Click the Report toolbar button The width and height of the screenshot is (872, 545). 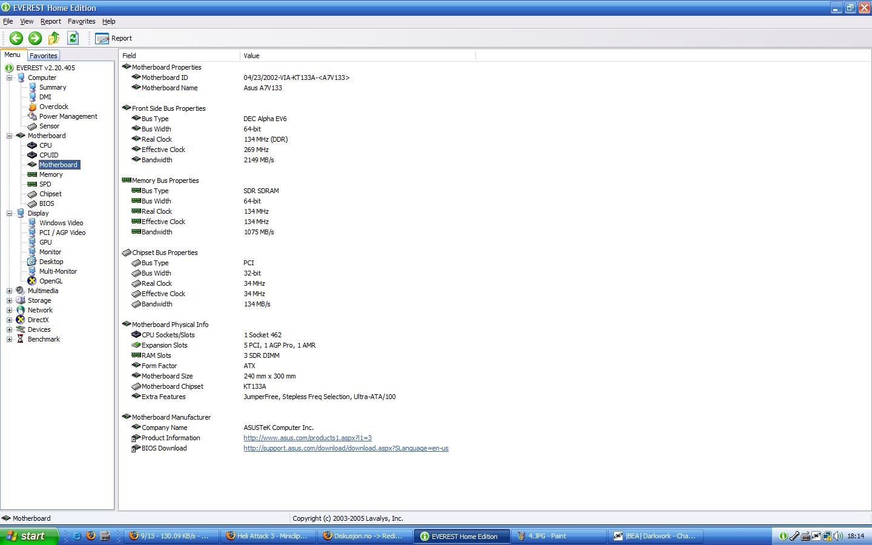[114, 38]
